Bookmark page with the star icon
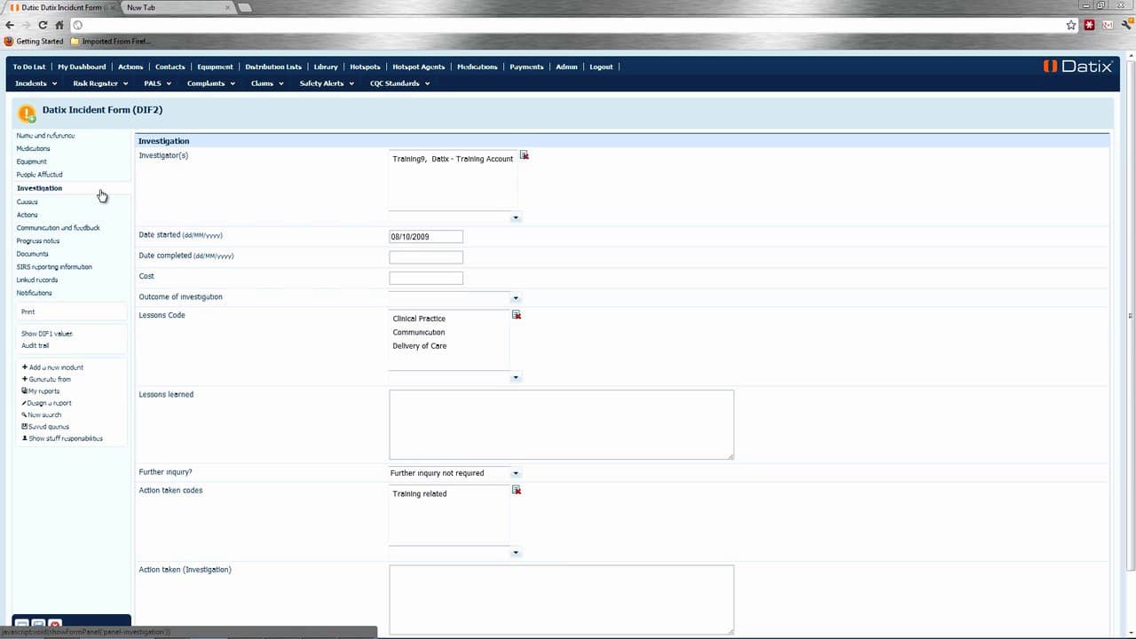1136x639 pixels. [x=1071, y=25]
